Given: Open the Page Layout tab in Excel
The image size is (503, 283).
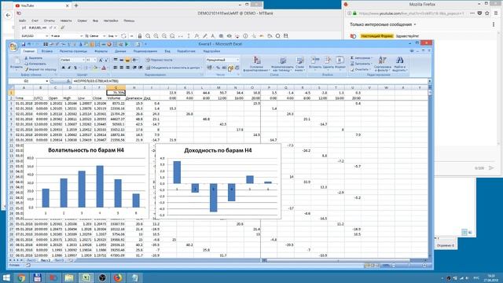Looking at the screenshot, I should (73, 51).
